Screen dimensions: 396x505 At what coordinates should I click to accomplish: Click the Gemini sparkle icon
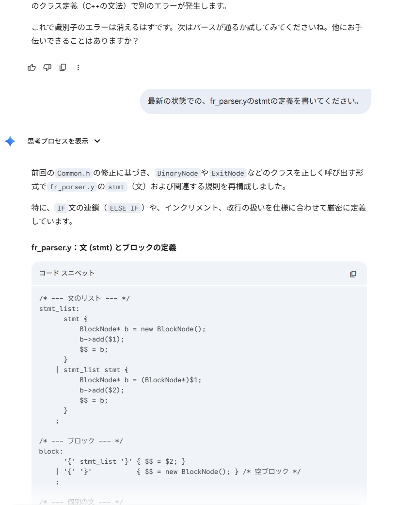11,141
